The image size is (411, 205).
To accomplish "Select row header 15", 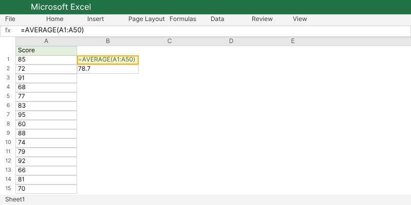I will [8, 188].
